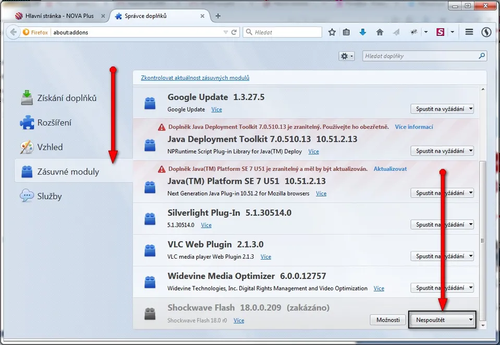Open the Firefox hamburger menu
The image size is (500, 345).
click(469, 32)
